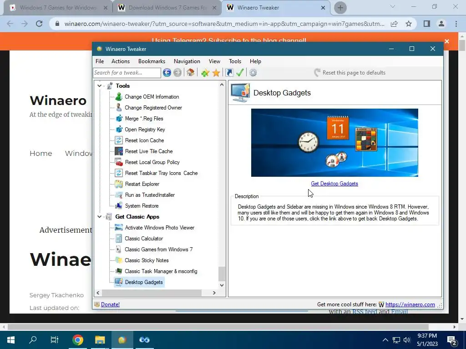Viewport: 466px width, 349px height.
Task: Select Classic Task Manager & msconfig
Action: pos(161,271)
